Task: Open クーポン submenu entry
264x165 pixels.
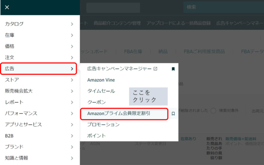Action: pyautogui.click(x=97, y=102)
